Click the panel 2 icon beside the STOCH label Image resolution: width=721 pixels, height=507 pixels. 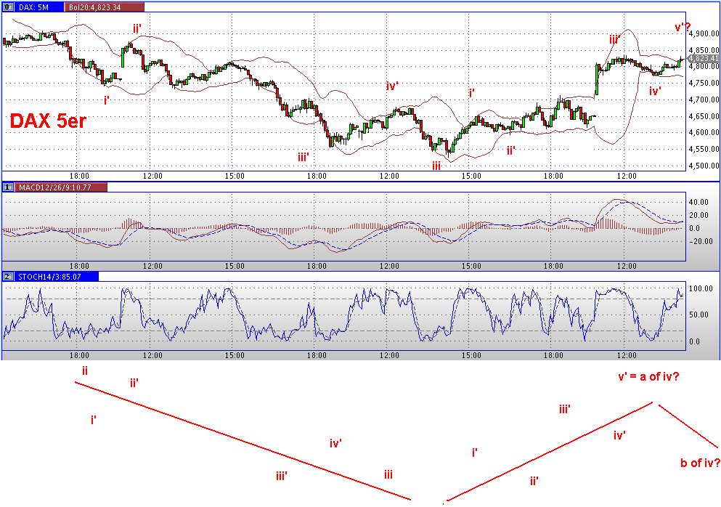point(8,277)
